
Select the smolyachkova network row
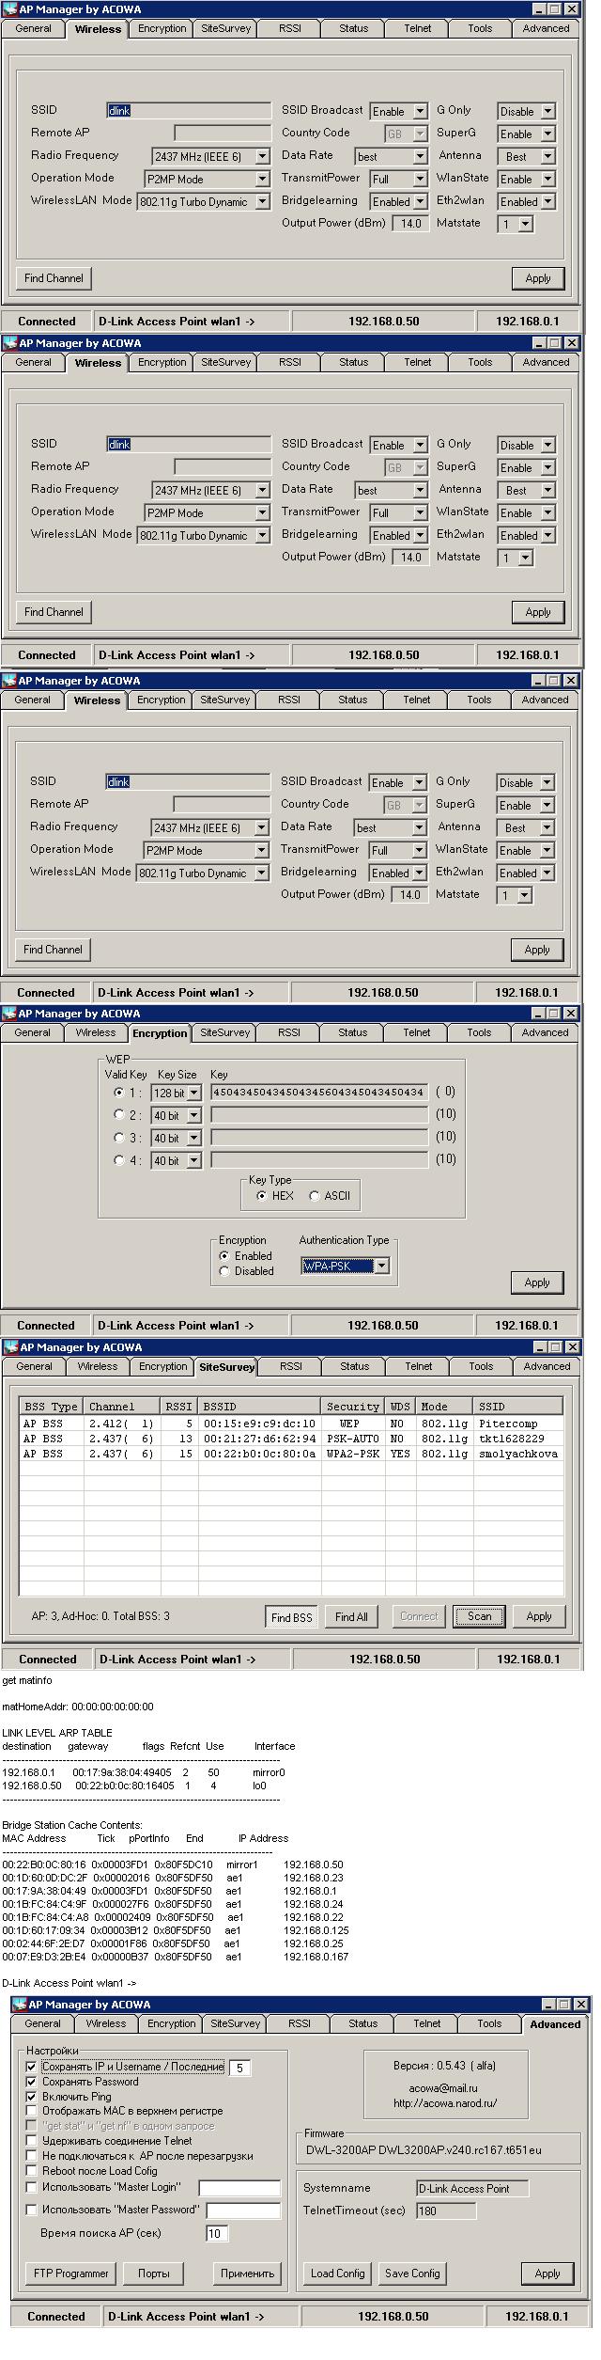(x=291, y=1454)
